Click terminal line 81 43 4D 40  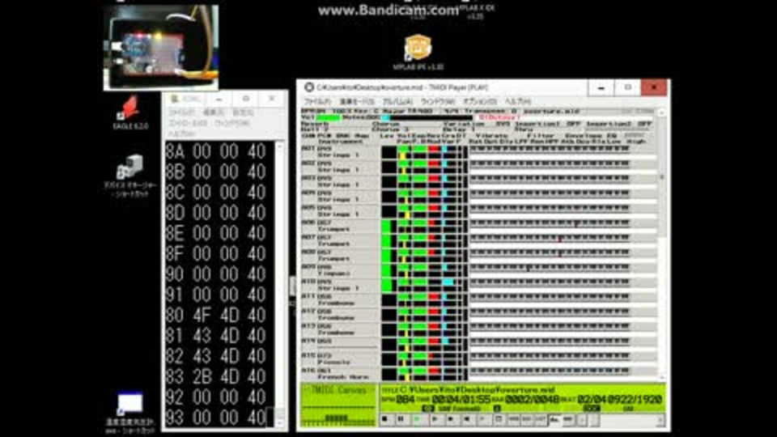point(215,336)
